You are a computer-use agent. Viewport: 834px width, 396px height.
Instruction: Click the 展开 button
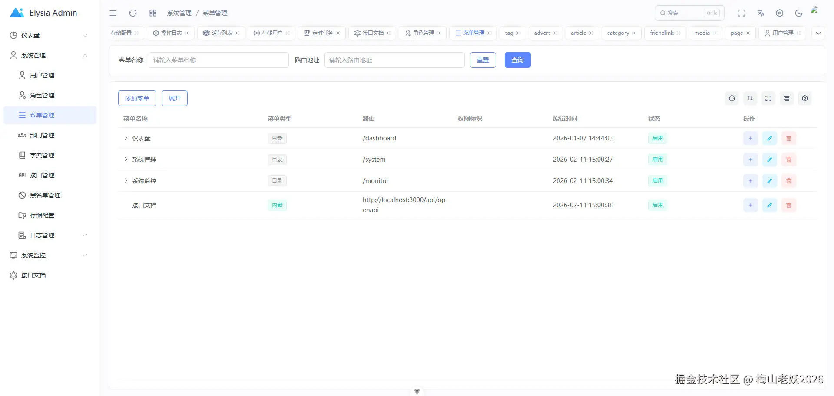pyautogui.click(x=175, y=98)
